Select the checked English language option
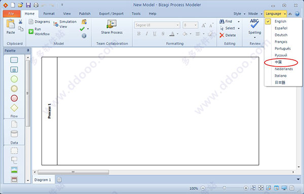The width and height of the screenshot is (304, 194). pos(280,21)
